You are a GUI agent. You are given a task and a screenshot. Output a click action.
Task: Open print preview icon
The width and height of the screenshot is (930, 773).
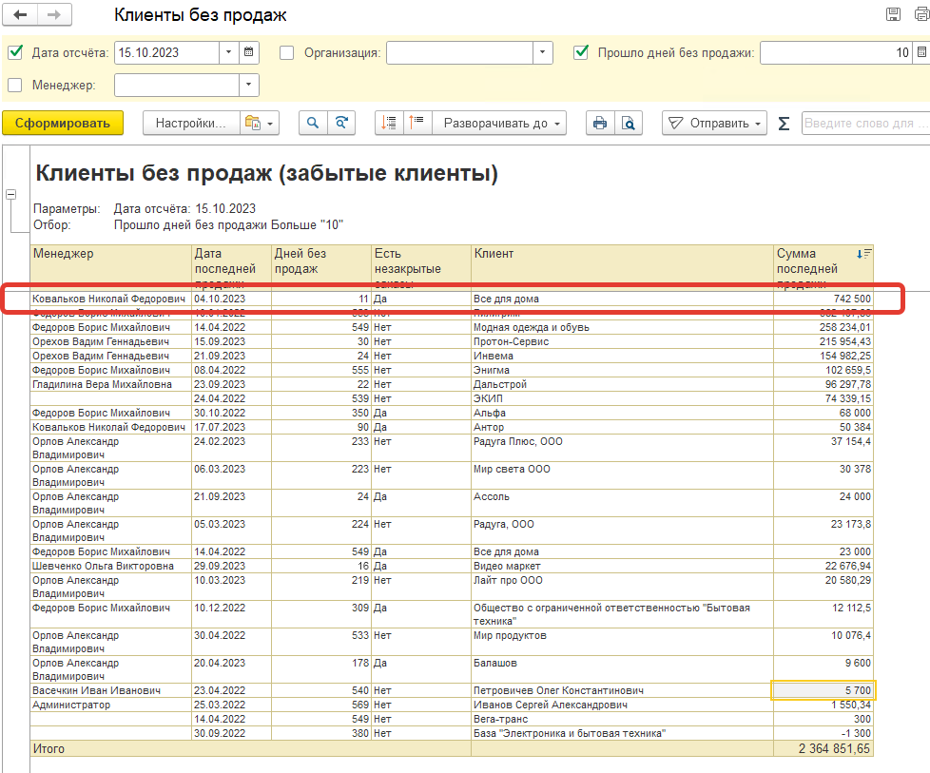pos(629,123)
